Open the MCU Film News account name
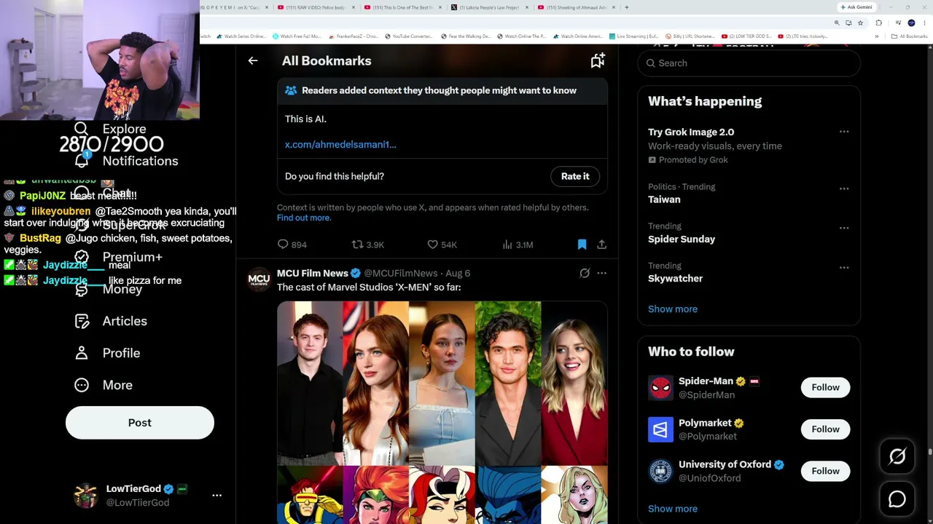The image size is (933, 524). [313, 273]
